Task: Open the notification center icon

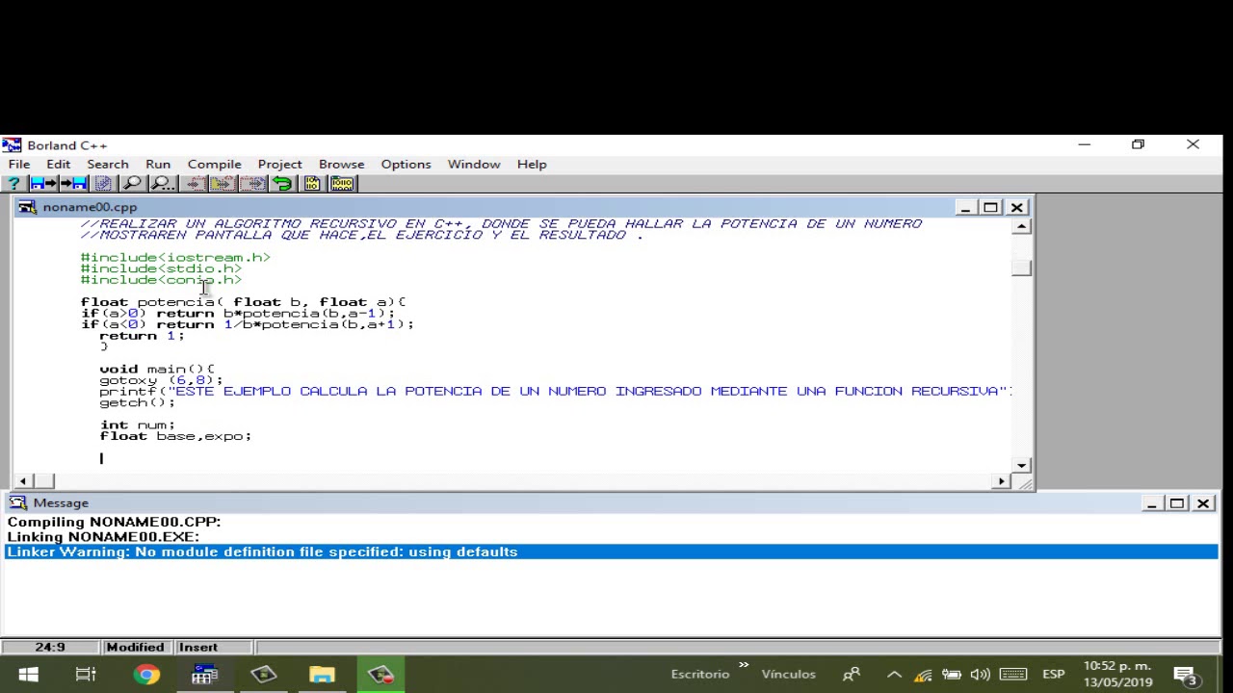Action: [x=1186, y=676]
